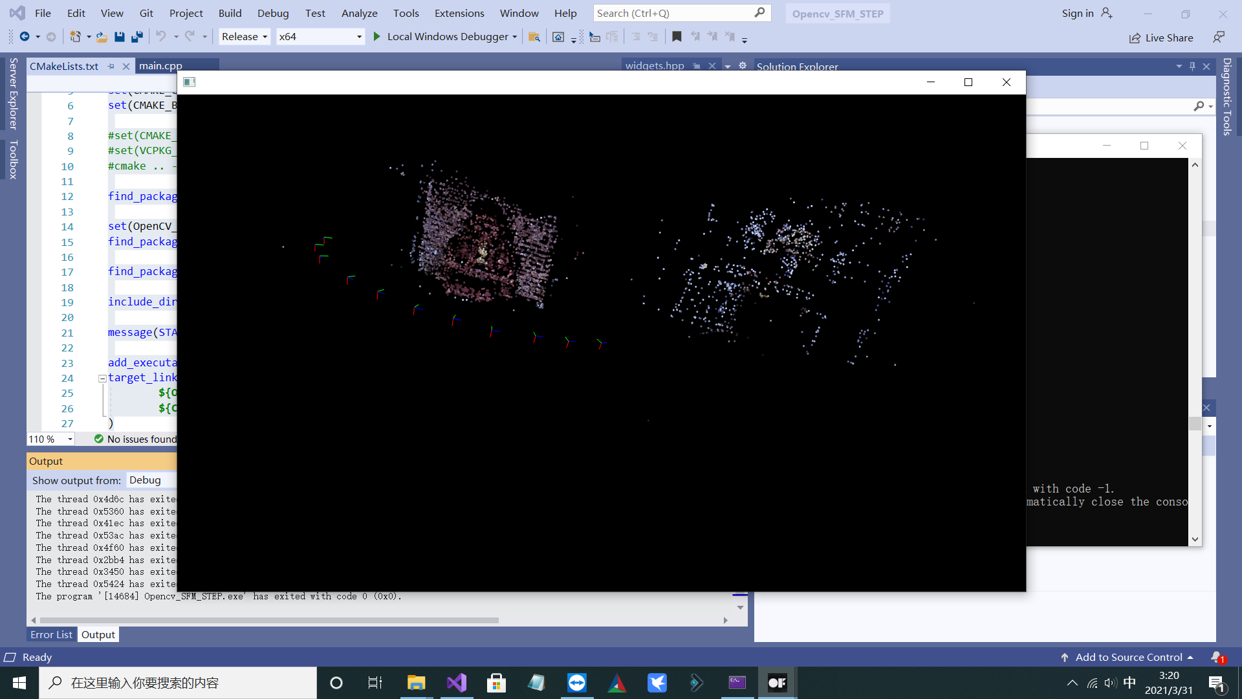Keep the widgets.hpp preview tab open
This screenshot has width=1242, height=699.
(696, 65)
